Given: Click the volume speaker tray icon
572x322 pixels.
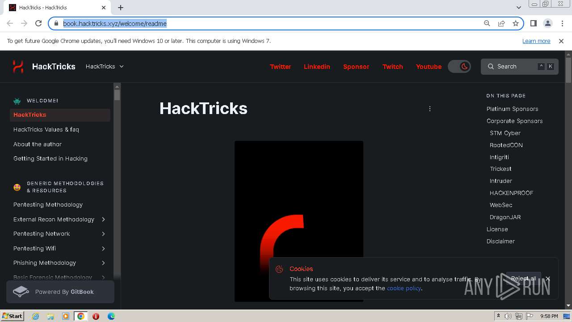Looking at the screenshot, I should pos(508,316).
